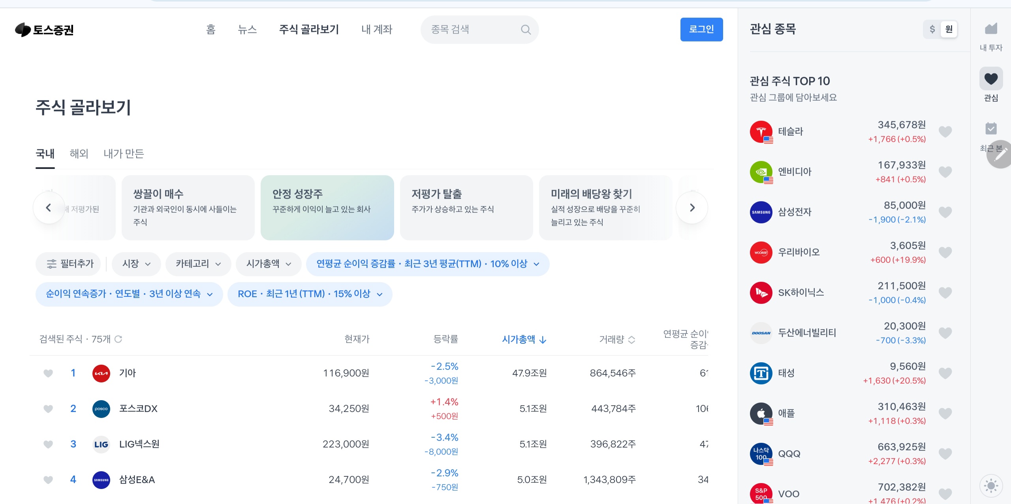Click the 태성 logo icon
Screen dimensions: 1011x504
pos(761,373)
